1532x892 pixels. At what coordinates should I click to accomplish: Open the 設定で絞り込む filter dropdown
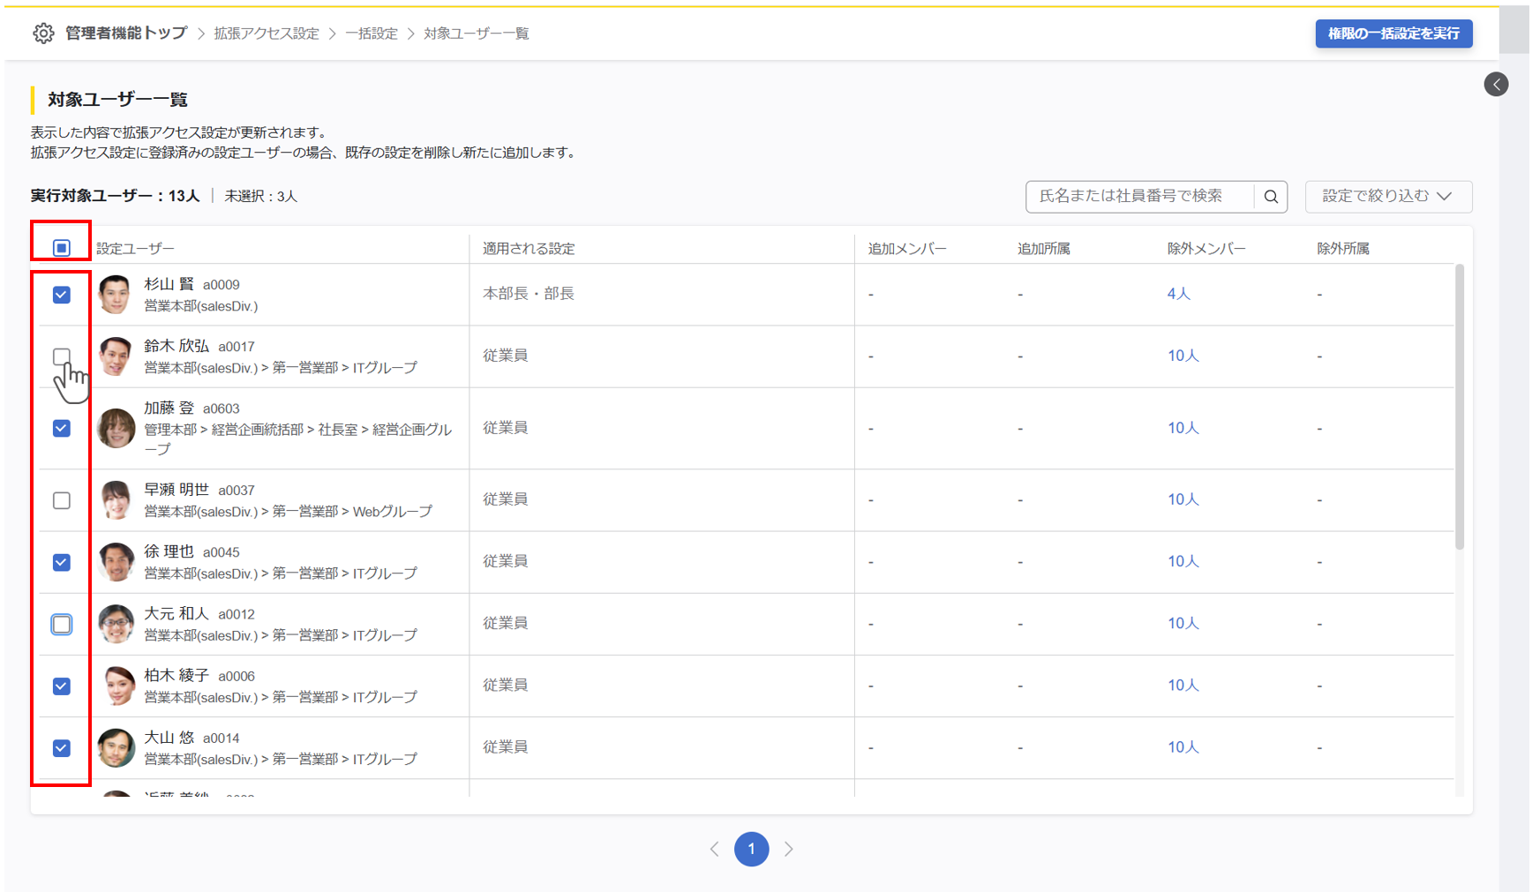[x=1388, y=196]
